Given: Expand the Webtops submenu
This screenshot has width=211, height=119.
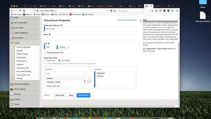Looking at the screenshot, I should (x=38, y=78).
